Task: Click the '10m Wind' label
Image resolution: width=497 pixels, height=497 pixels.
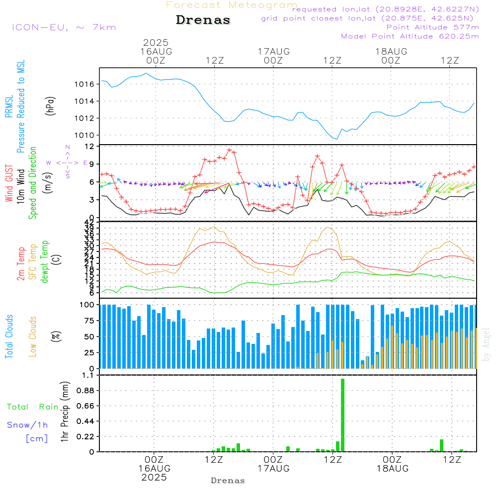Action: pyautogui.click(x=20, y=186)
